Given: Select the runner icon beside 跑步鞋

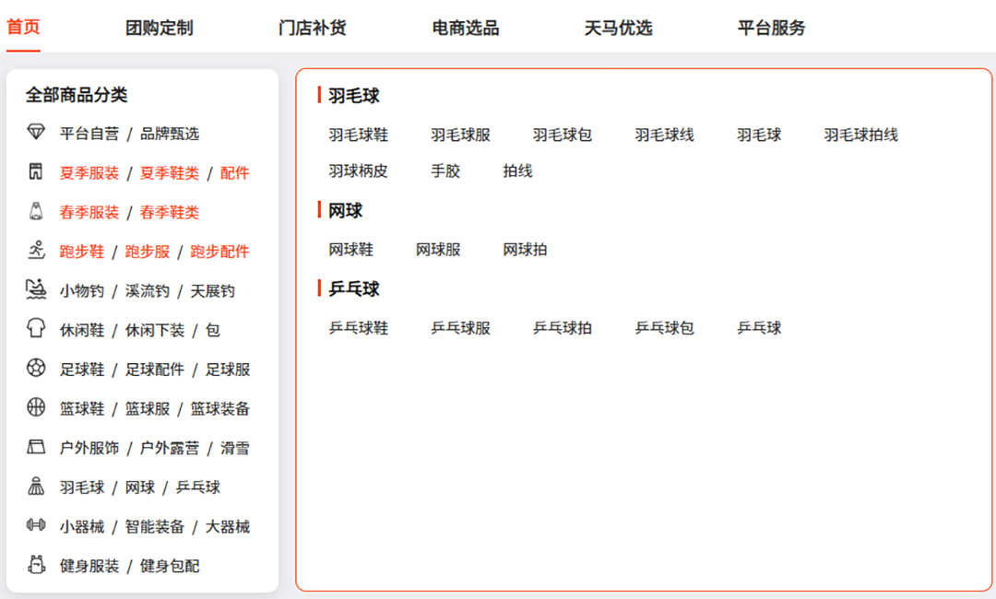Looking at the screenshot, I should 36,250.
